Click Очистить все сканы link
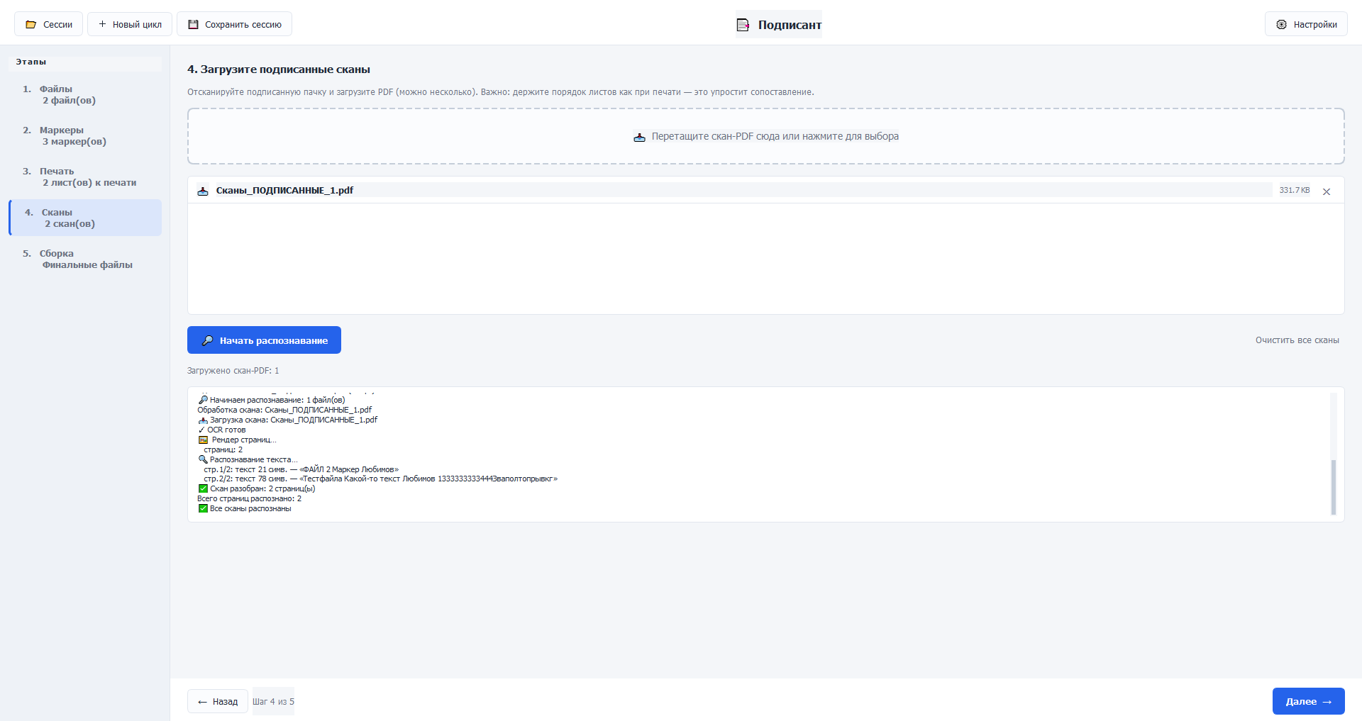The width and height of the screenshot is (1362, 721). 1297,340
